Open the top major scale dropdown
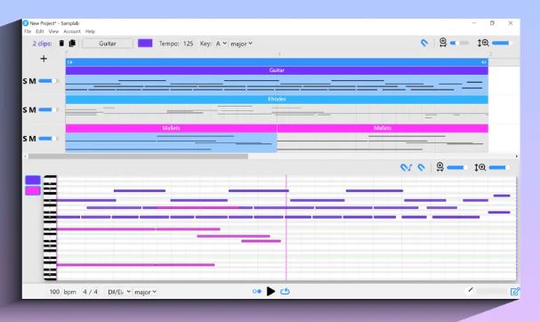 click(241, 44)
